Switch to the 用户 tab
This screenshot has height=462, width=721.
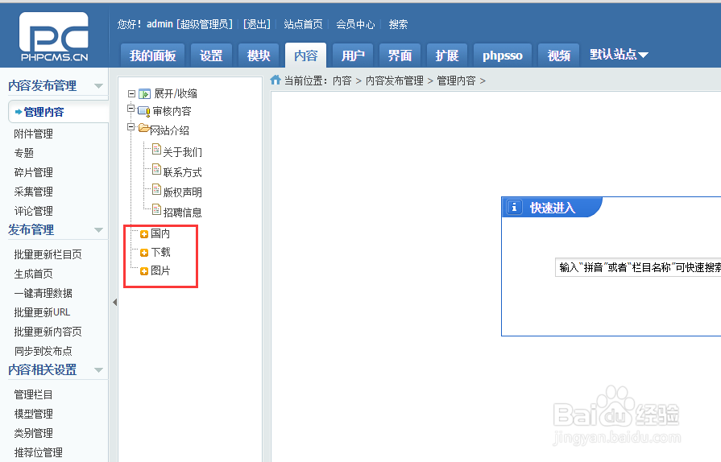pos(353,56)
